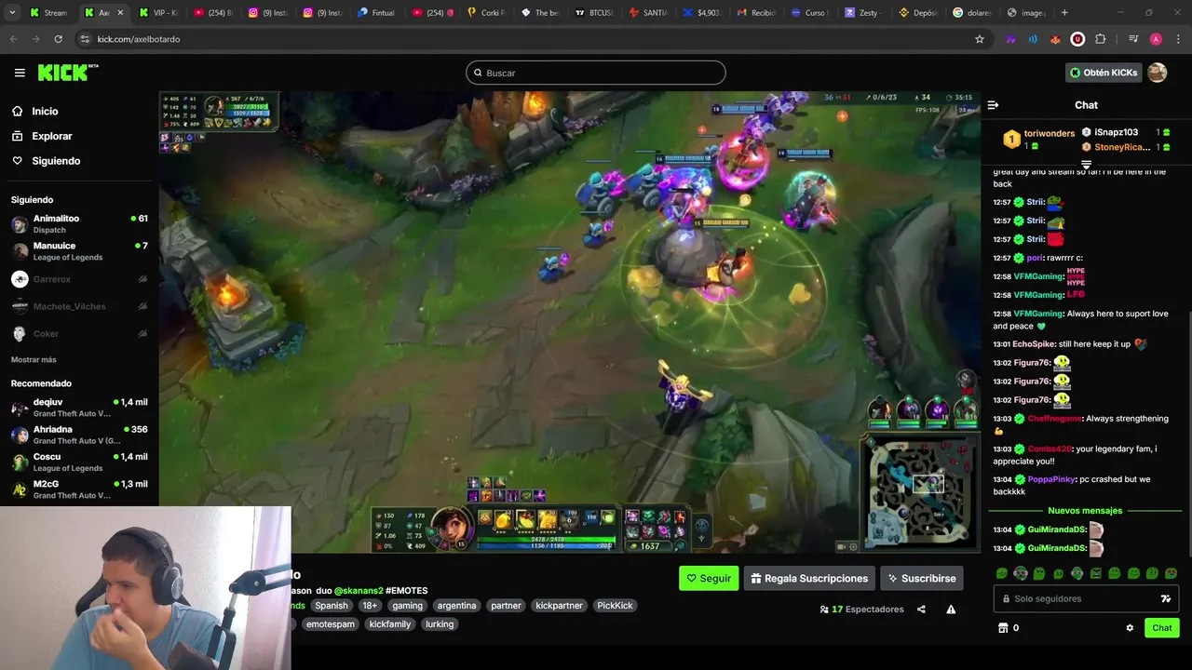Collapse the chat panel arrow icon
The image size is (1192, 670).
click(993, 105)
